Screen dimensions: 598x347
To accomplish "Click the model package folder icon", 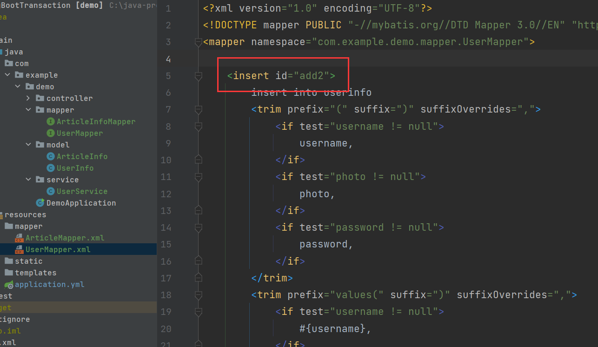I will point(40,145).
